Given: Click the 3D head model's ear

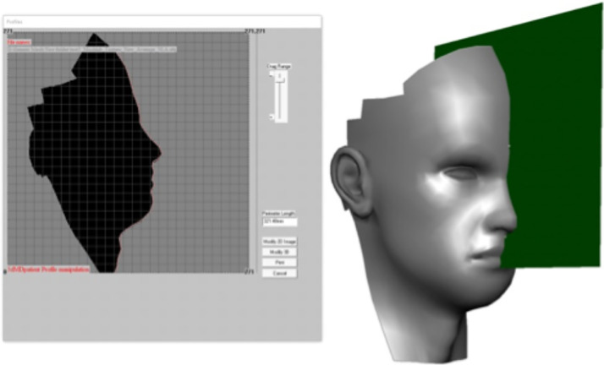Looking at the screenshot, I should click(x=349, y=180).
